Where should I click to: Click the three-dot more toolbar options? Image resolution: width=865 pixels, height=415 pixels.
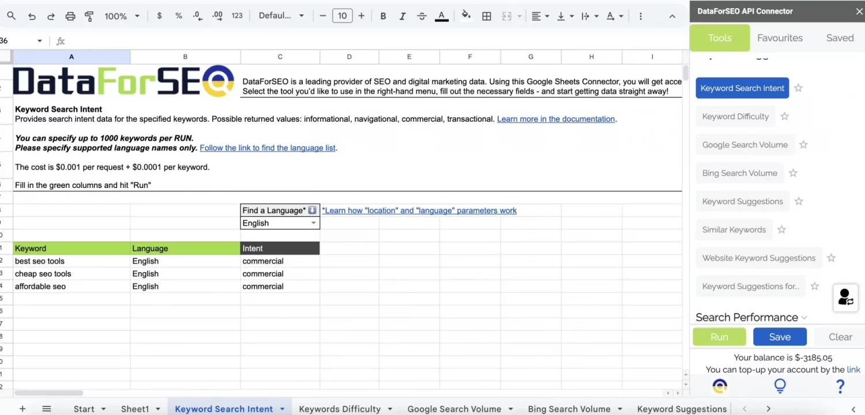pyautogui.click(x=640, y=16)
